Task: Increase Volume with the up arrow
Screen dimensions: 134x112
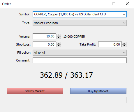Action: (59, 35)
